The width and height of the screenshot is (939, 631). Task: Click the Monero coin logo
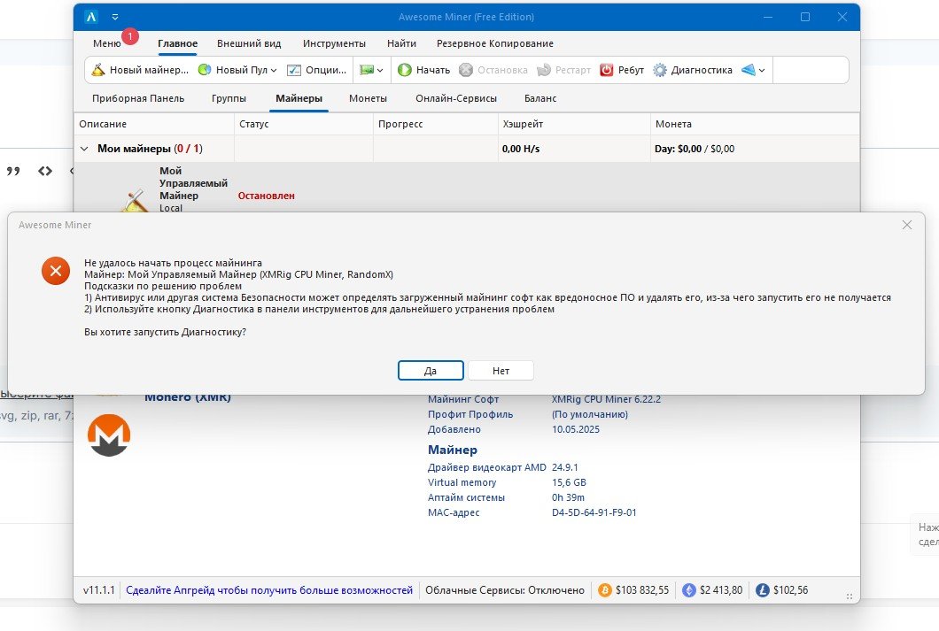(x=109, y=435)
